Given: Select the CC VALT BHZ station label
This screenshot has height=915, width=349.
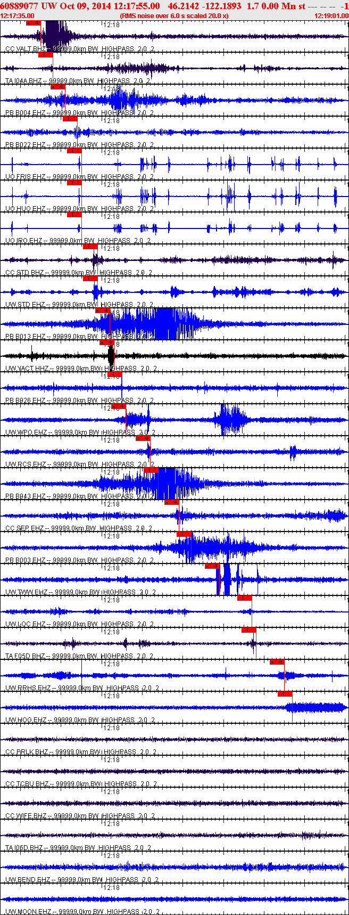Looking at the screenshot, I should [26, 49].
